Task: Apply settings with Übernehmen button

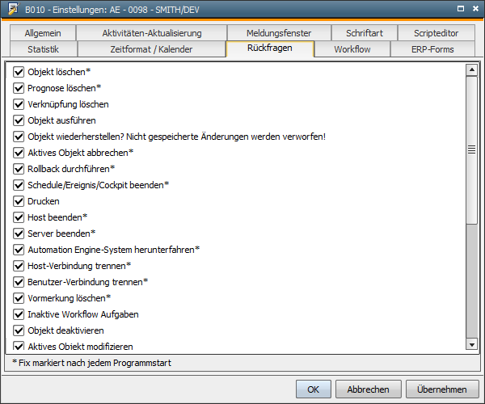Action: pyautogui.click(x=441, y=389)
